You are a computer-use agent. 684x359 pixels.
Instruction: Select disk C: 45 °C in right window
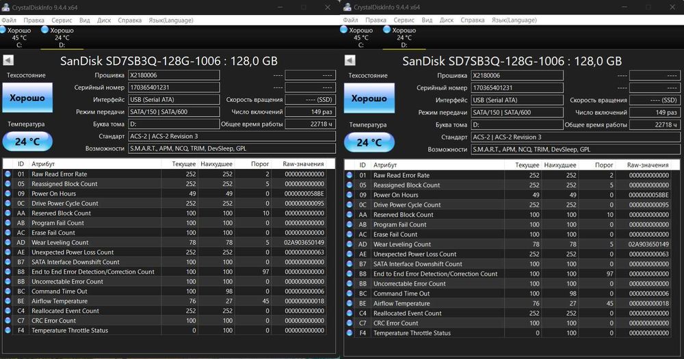click(360, 38)
